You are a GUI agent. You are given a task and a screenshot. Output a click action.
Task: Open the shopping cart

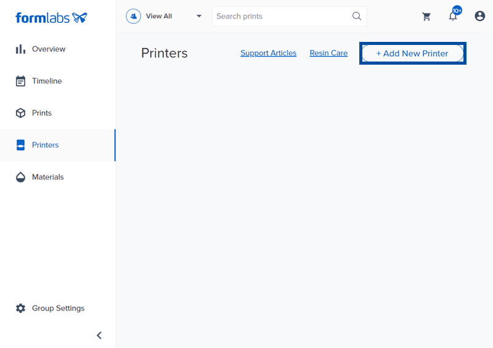(426, 17)
